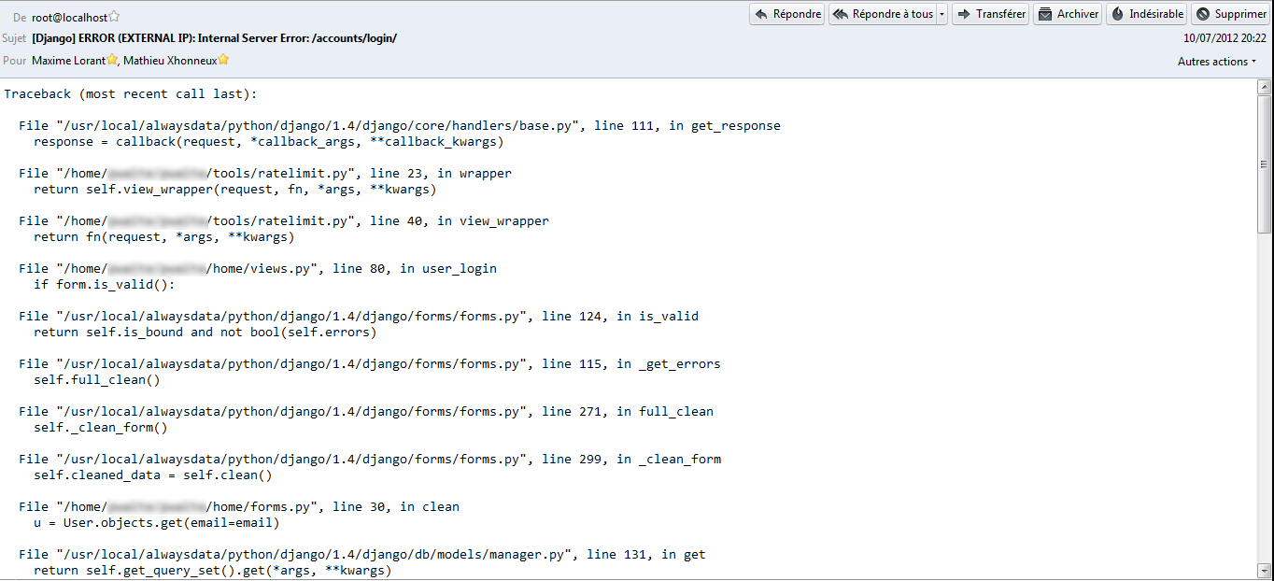Click recipient name Mathieu Xhonneux
The width and height of the screenshot is (1274, 581).
tap(170, 61)
